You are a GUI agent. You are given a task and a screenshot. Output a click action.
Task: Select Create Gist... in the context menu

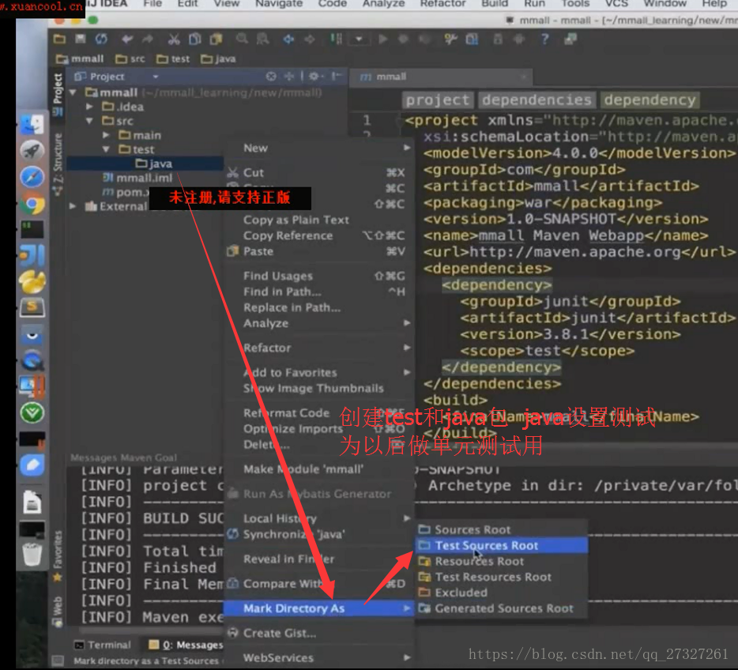pos(318,634)
